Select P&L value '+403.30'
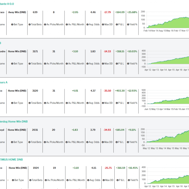This screenshot has width=189, height=189. (120, 91)
